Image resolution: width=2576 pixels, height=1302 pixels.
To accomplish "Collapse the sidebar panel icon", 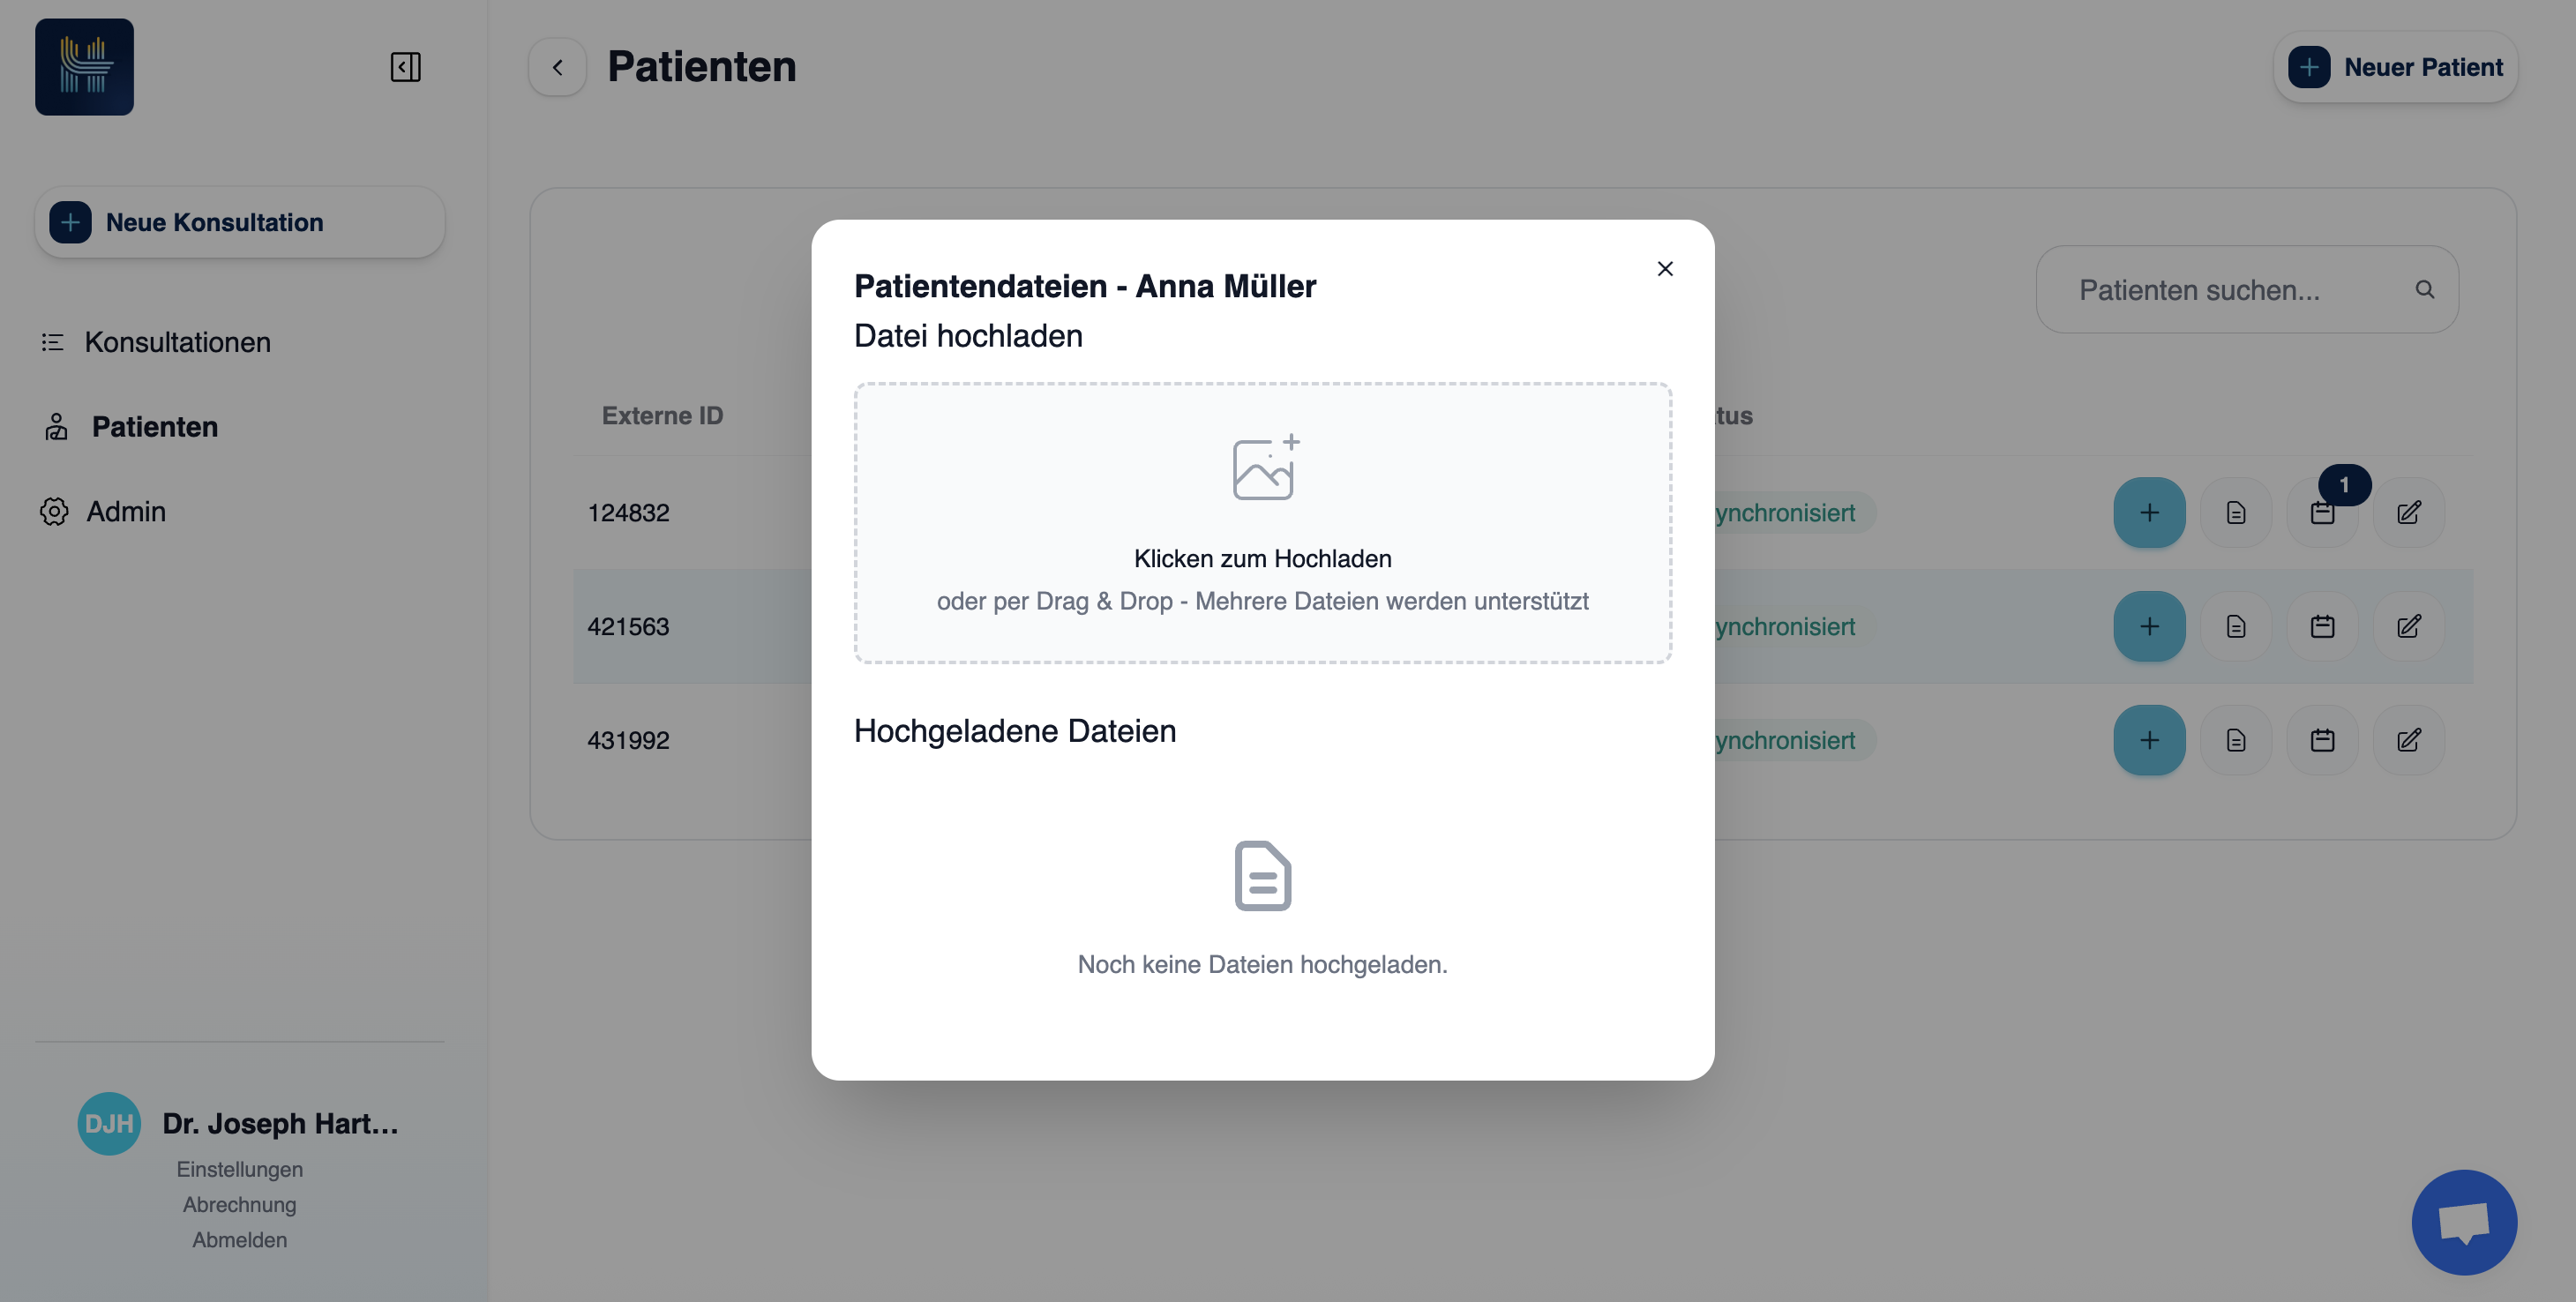I will pyautogui.click(x=405, y=67).
